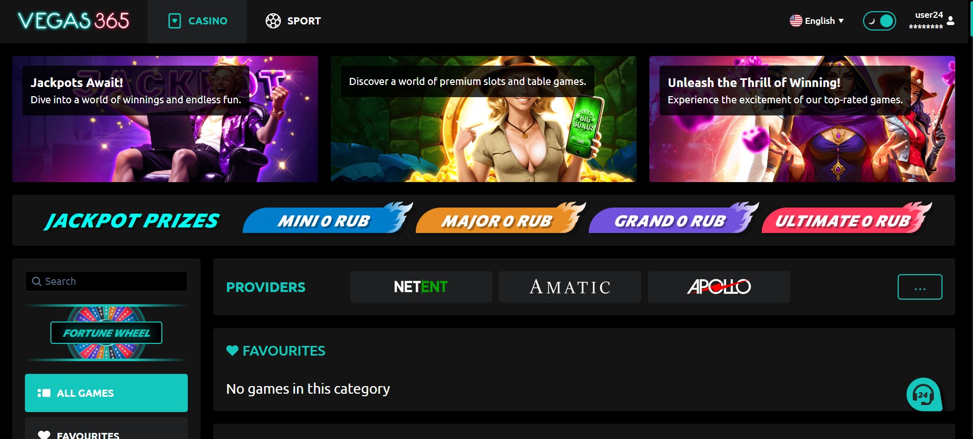Select the Amatic provider
973x439 pixels.
[x=570, y=287]
